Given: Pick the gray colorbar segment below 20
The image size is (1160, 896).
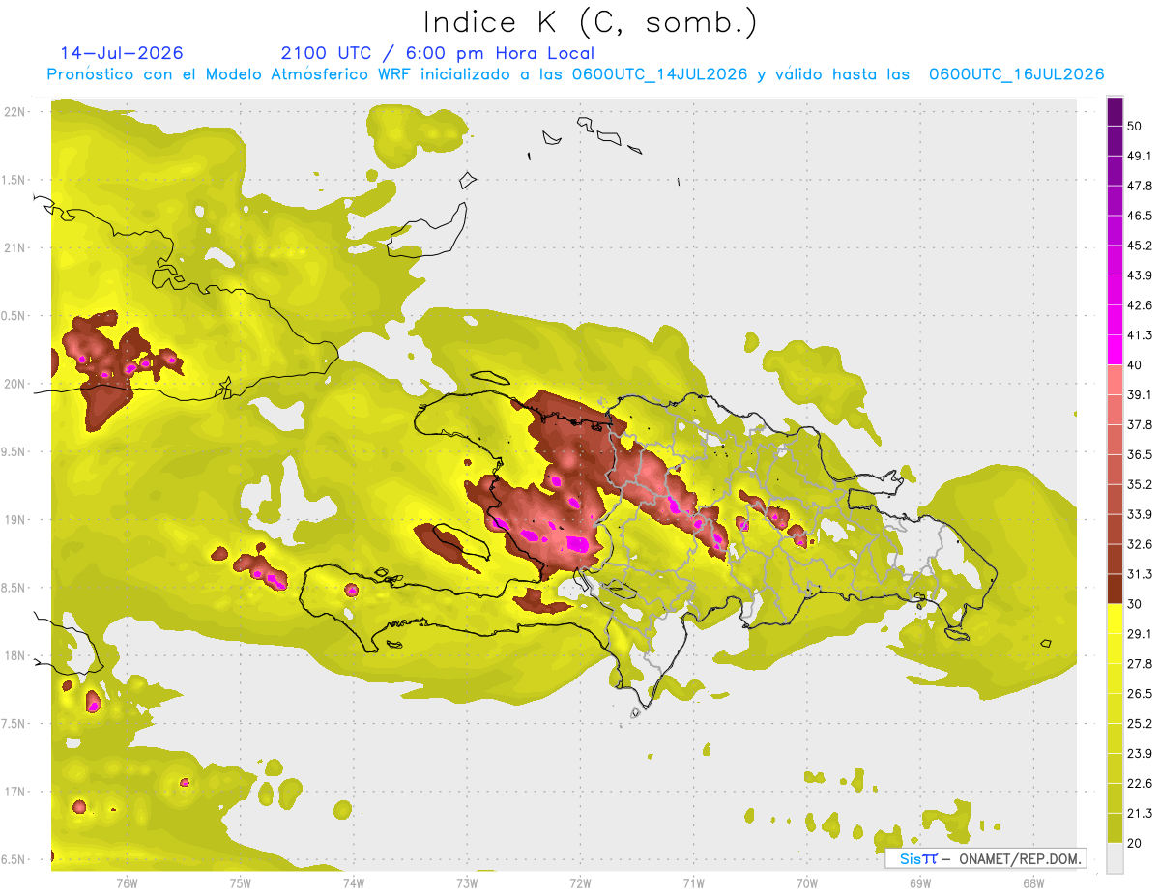Looking at the screenshot, I should click(x=1115, y=858).
